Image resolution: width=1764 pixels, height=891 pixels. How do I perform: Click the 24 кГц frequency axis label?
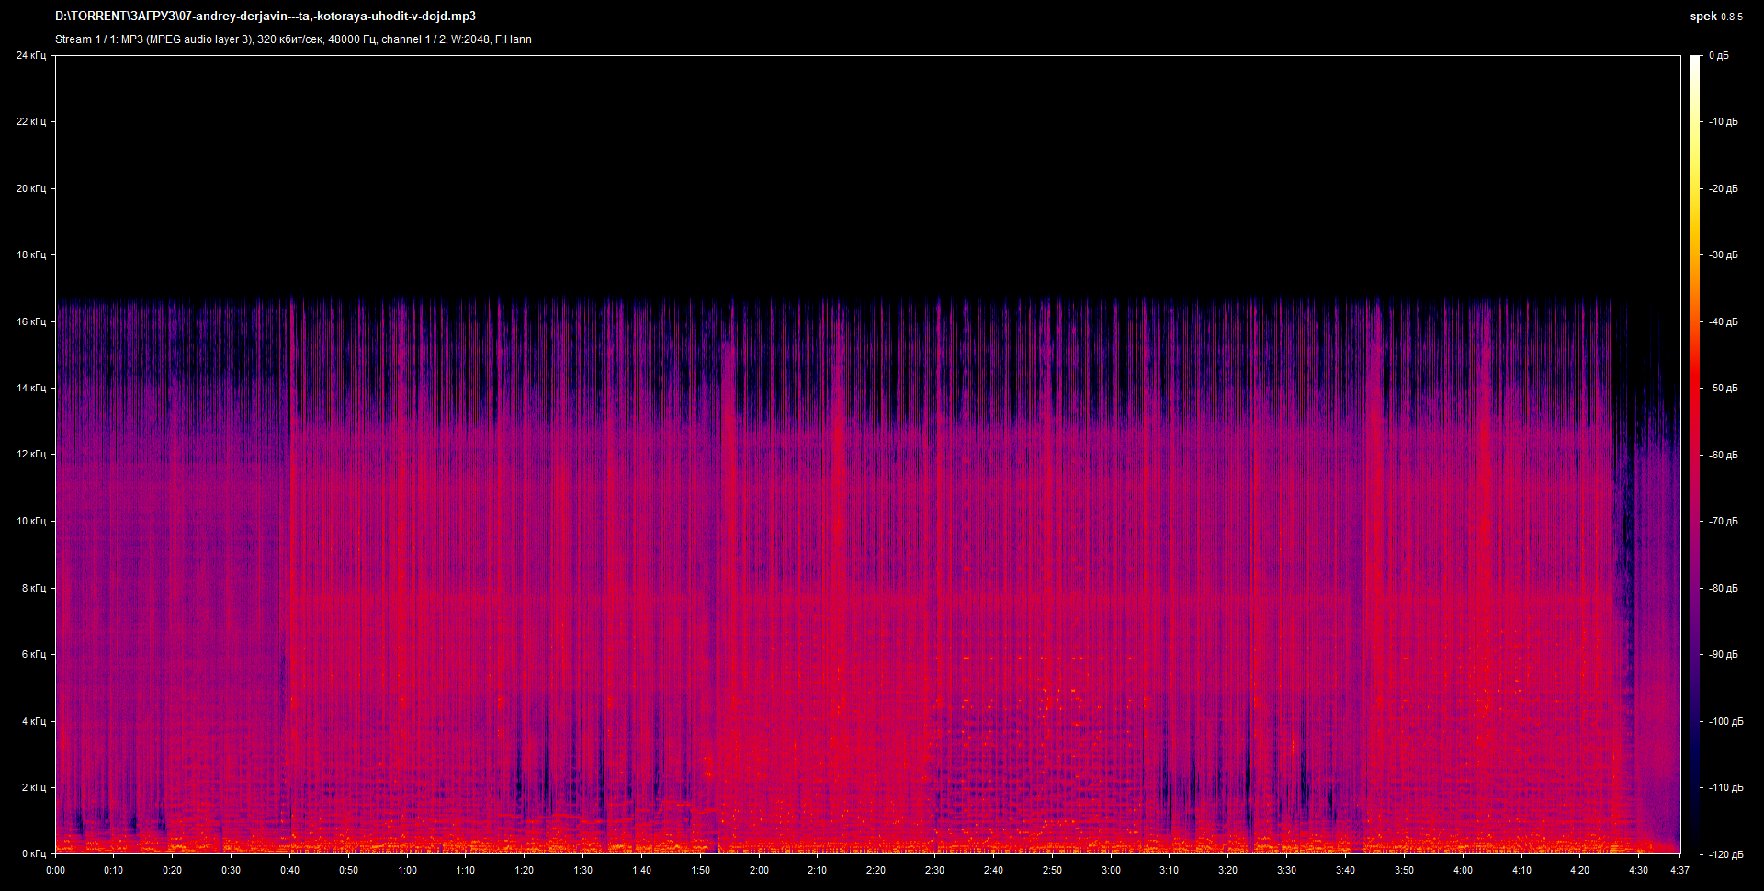[x=31, y=56]
